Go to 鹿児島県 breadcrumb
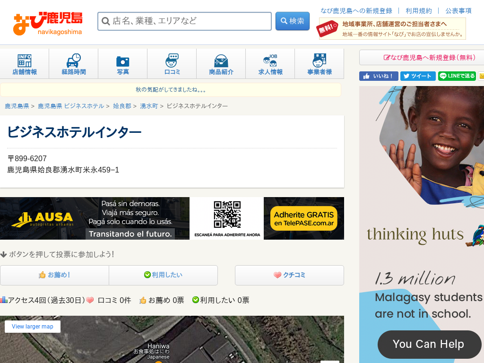This screenshot has width=484, height=363. click(17, 106)
